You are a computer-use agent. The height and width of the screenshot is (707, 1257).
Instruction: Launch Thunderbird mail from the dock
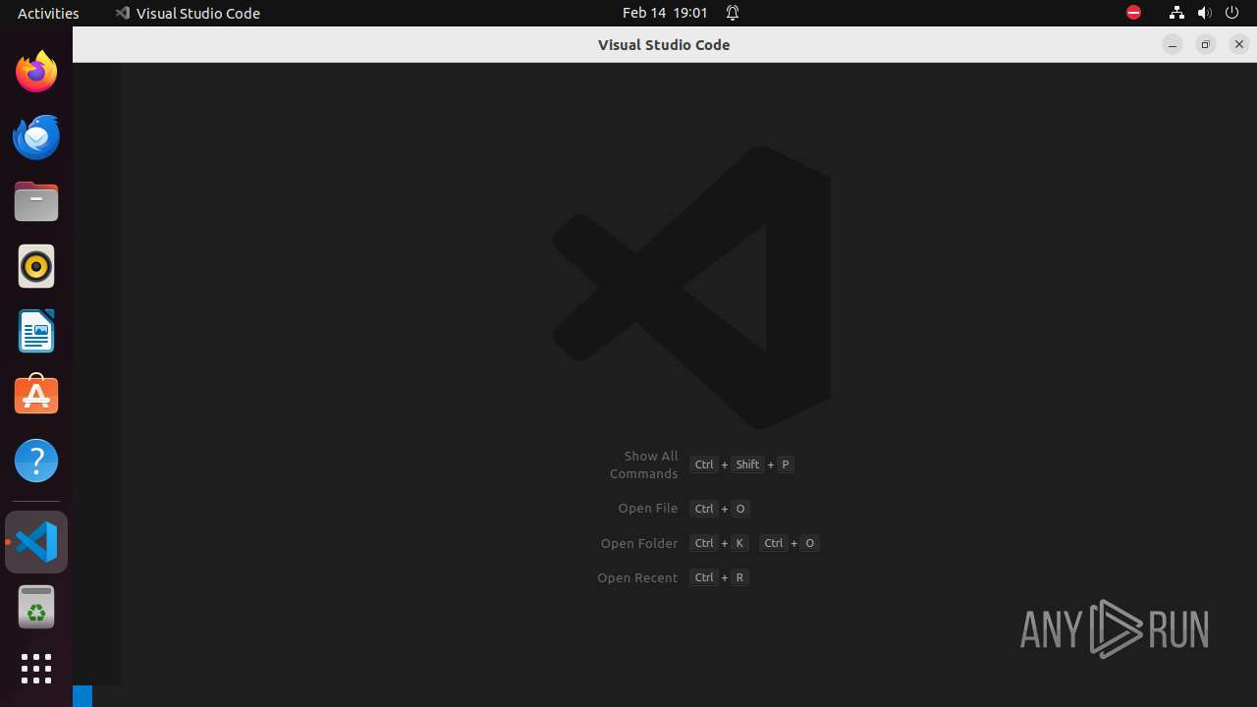(x=36, y=136)
